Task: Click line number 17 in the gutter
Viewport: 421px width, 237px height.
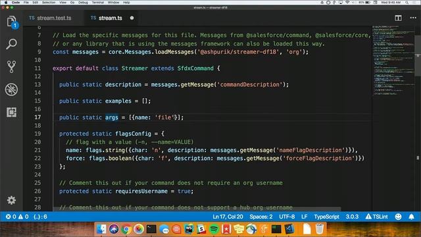Action: click(x=37, y=117)
